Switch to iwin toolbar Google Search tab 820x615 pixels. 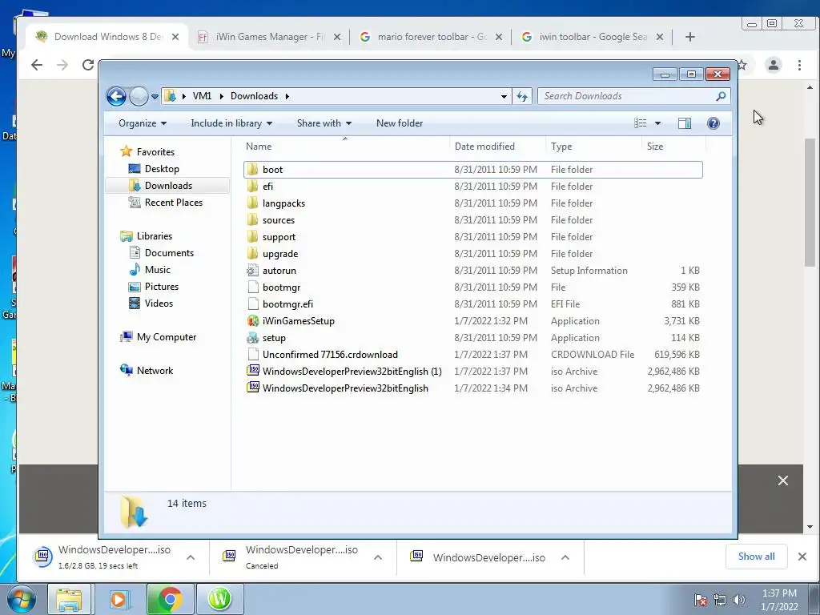tap(593, 37)
